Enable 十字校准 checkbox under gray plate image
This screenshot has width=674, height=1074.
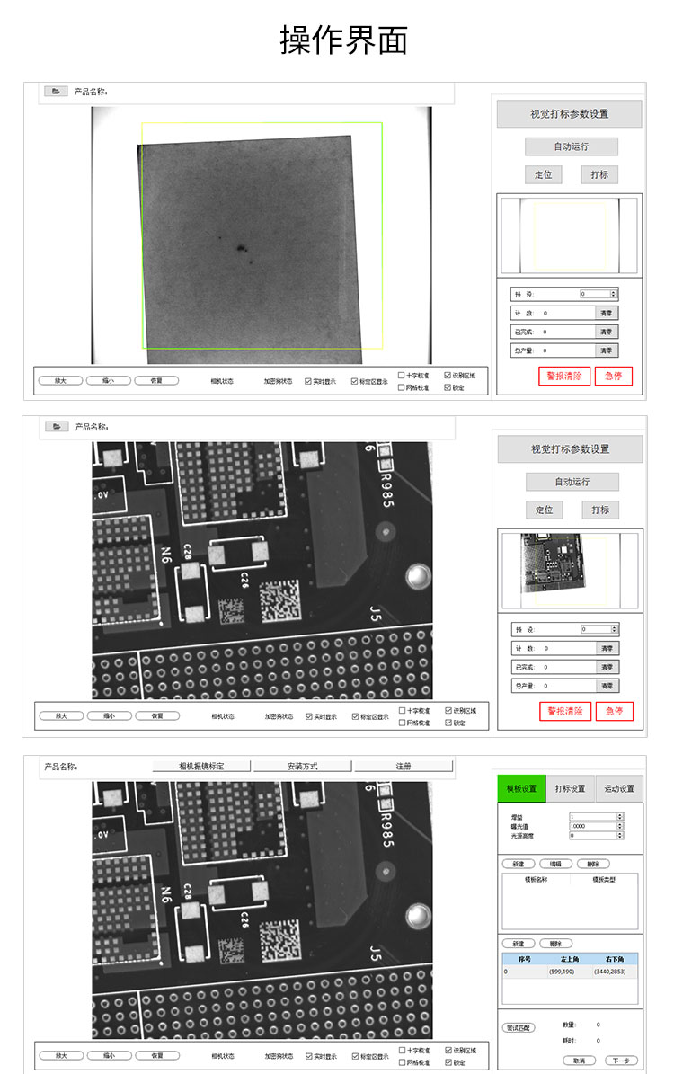tap(402, 376)
